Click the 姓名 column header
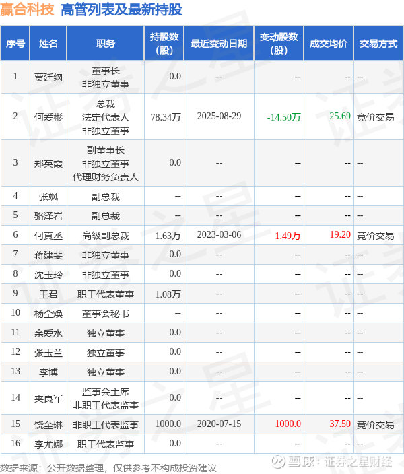404x474 pixels. click(48, 44)
